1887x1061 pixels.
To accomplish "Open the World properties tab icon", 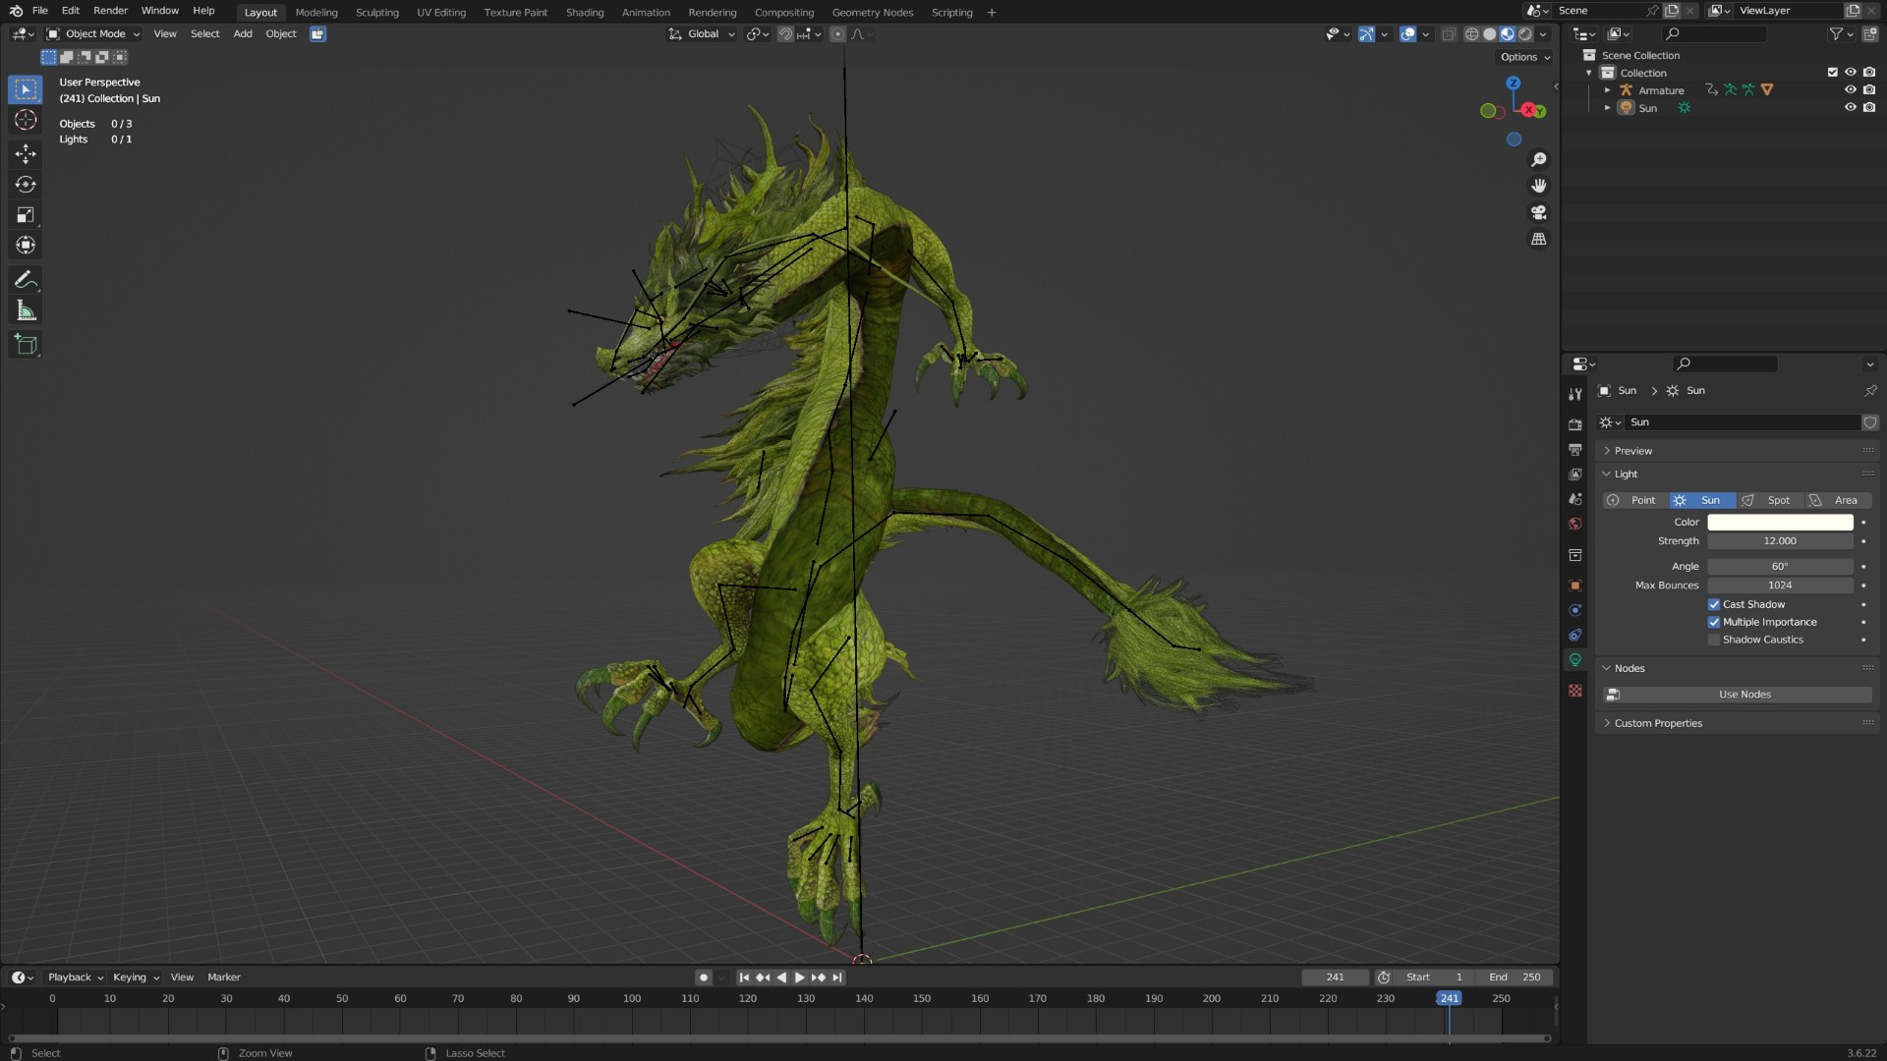I will [x=1575, y=524].
